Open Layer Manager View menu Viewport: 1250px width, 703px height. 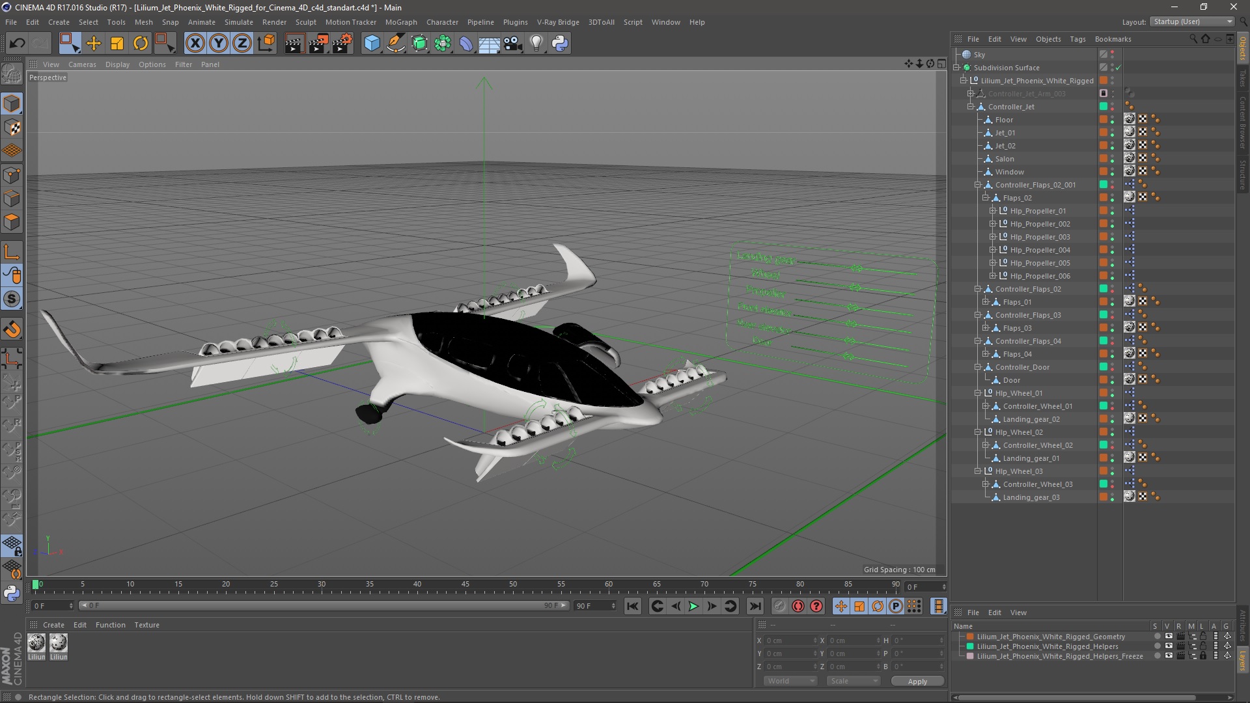pos(1018,613)
